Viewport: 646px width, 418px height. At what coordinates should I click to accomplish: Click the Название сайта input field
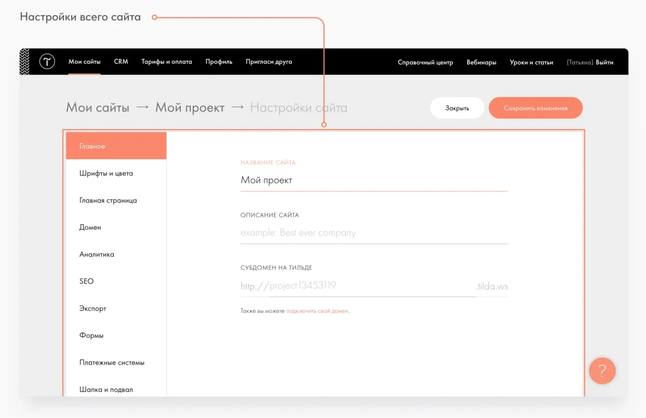coord(373,181)
